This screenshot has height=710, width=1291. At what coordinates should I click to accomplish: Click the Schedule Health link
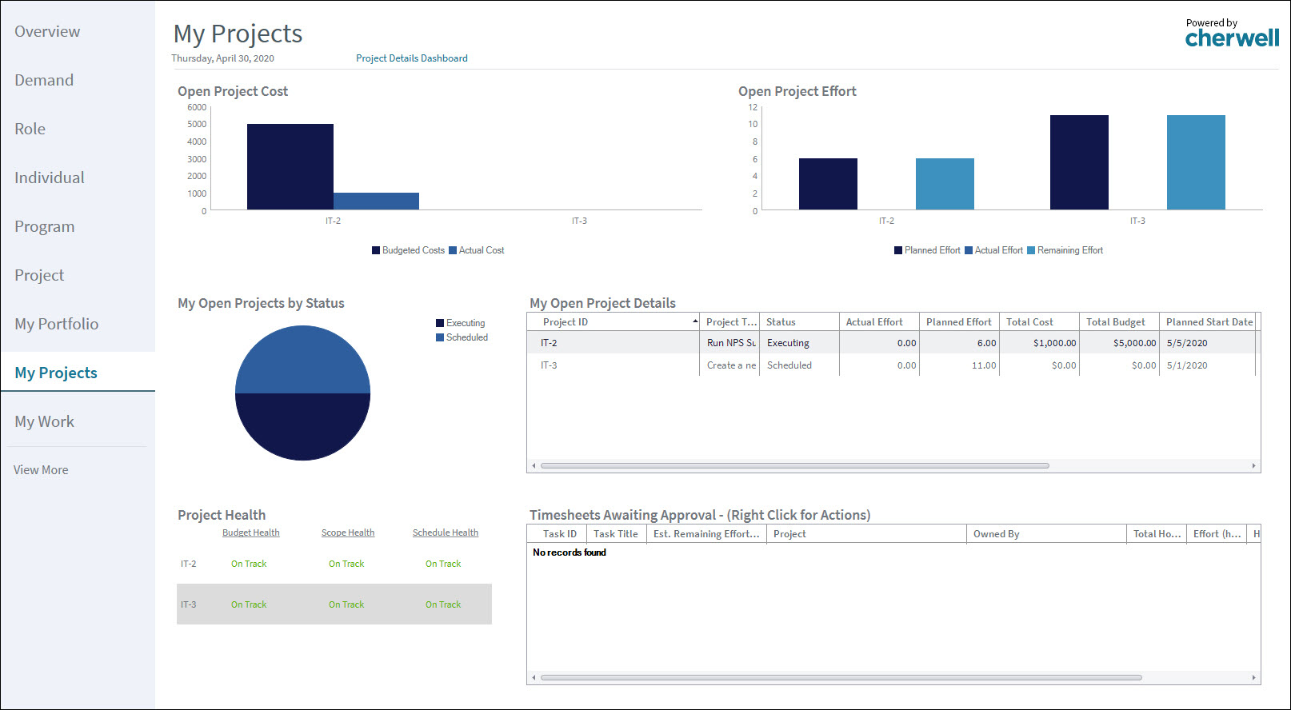[446, 532]
